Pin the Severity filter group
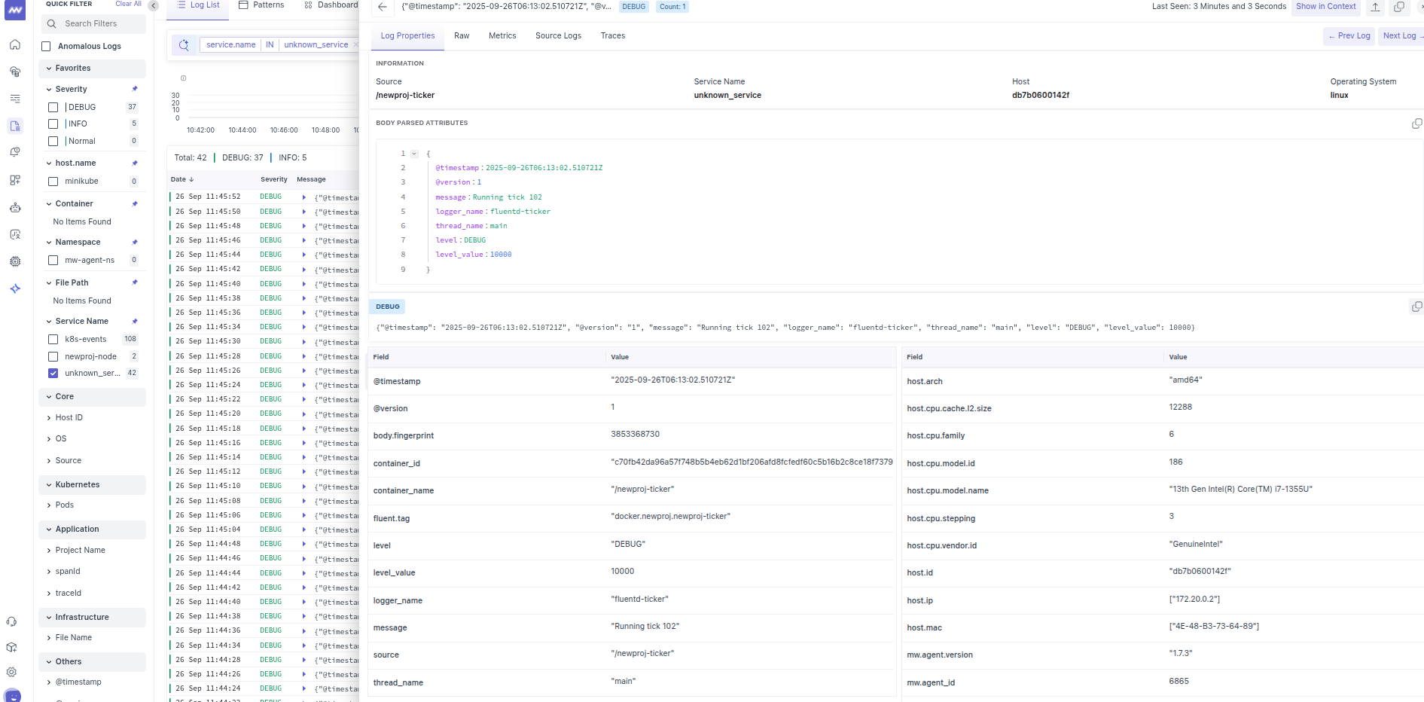 coord(135,89)
